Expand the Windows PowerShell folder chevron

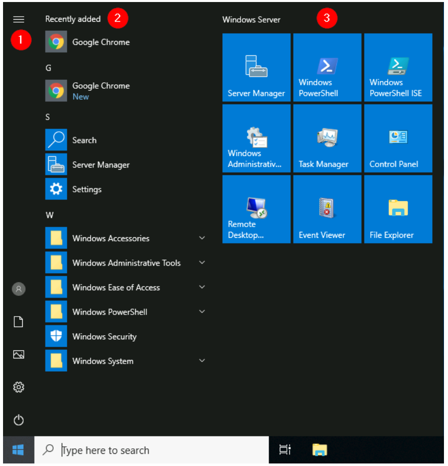(x=202, y=312)
